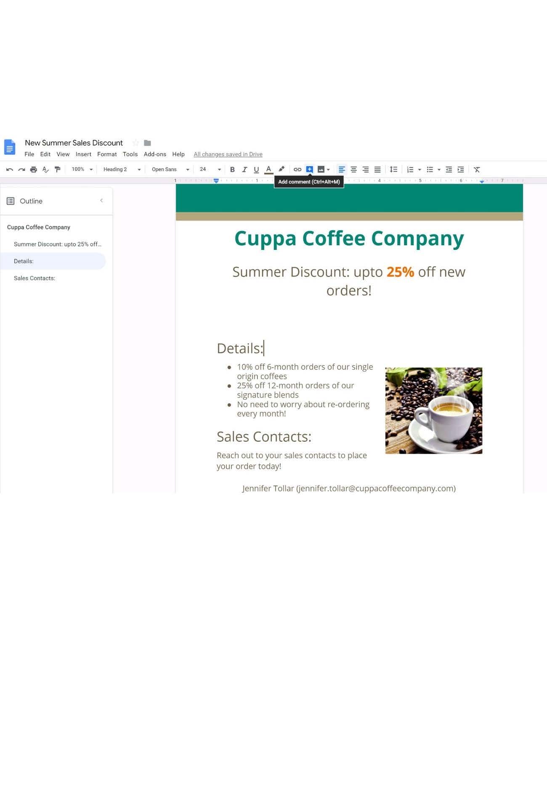Open the Insert menu
Screen dimensions: 547x804
[83, 154]
